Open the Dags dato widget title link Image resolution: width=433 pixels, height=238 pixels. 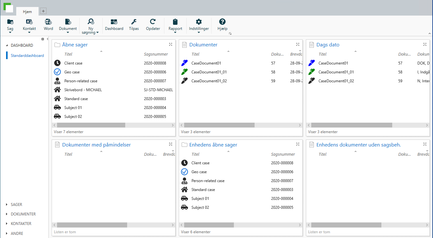tap(328, 45)
